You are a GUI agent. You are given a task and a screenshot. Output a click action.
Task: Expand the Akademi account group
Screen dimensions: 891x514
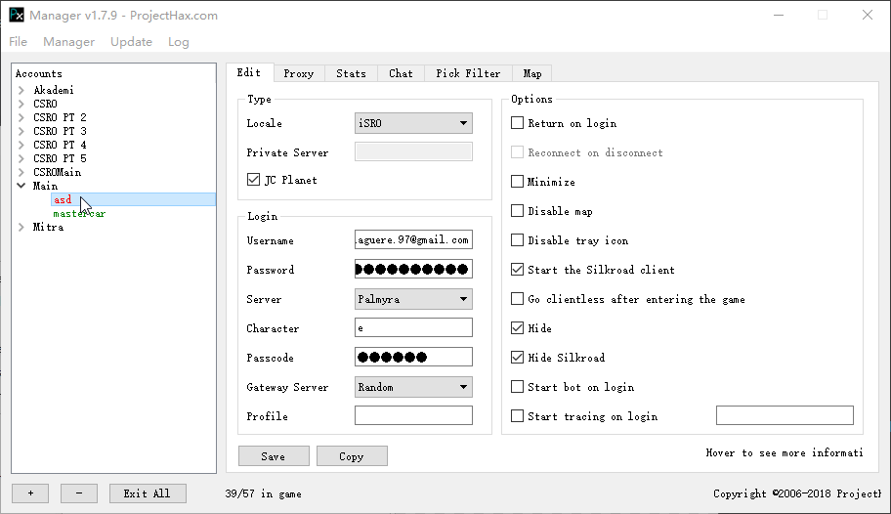point(21,90)
